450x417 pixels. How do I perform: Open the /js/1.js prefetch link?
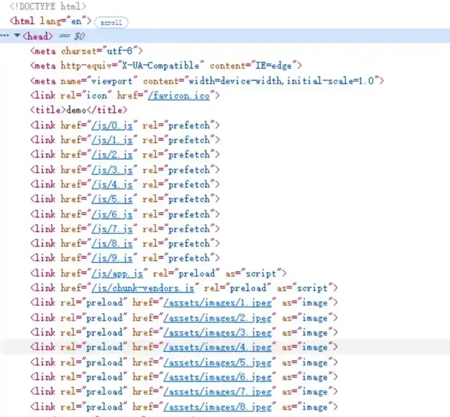(112, 140)
